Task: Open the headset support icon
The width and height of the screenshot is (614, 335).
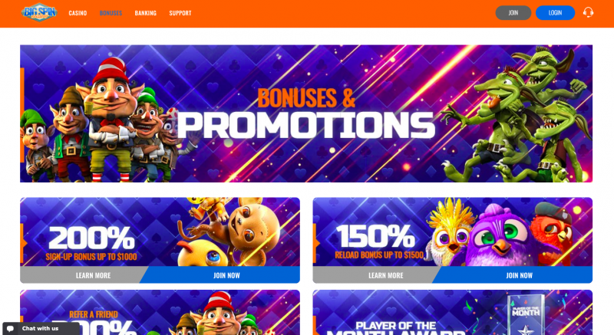Action: pyautogui.click(x=588, y=12)
